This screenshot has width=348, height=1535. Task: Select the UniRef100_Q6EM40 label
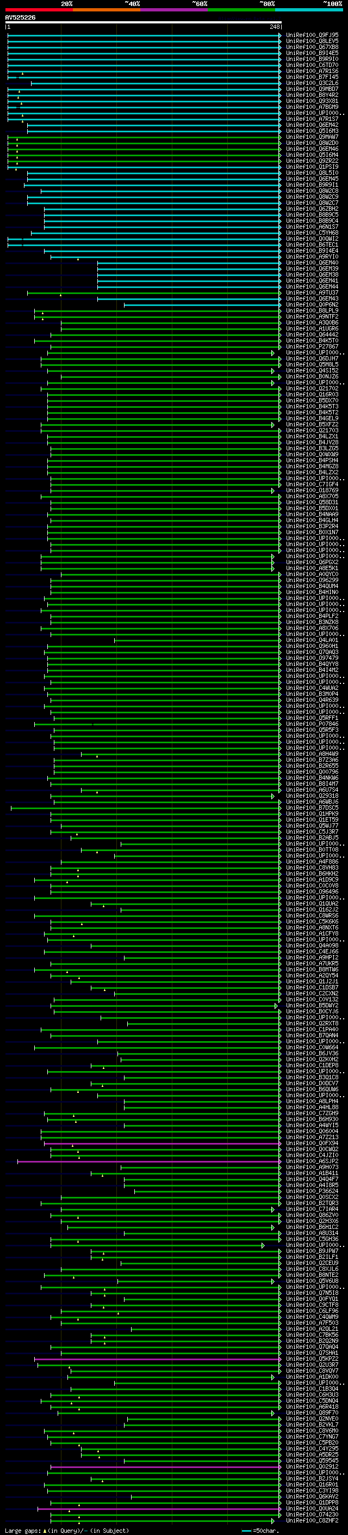point(312,263)
